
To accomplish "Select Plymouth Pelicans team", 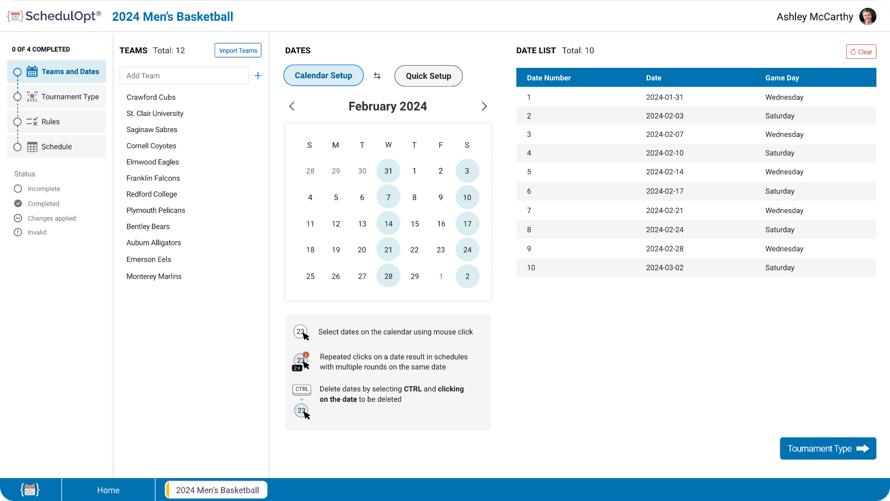I will click(156, 210).
